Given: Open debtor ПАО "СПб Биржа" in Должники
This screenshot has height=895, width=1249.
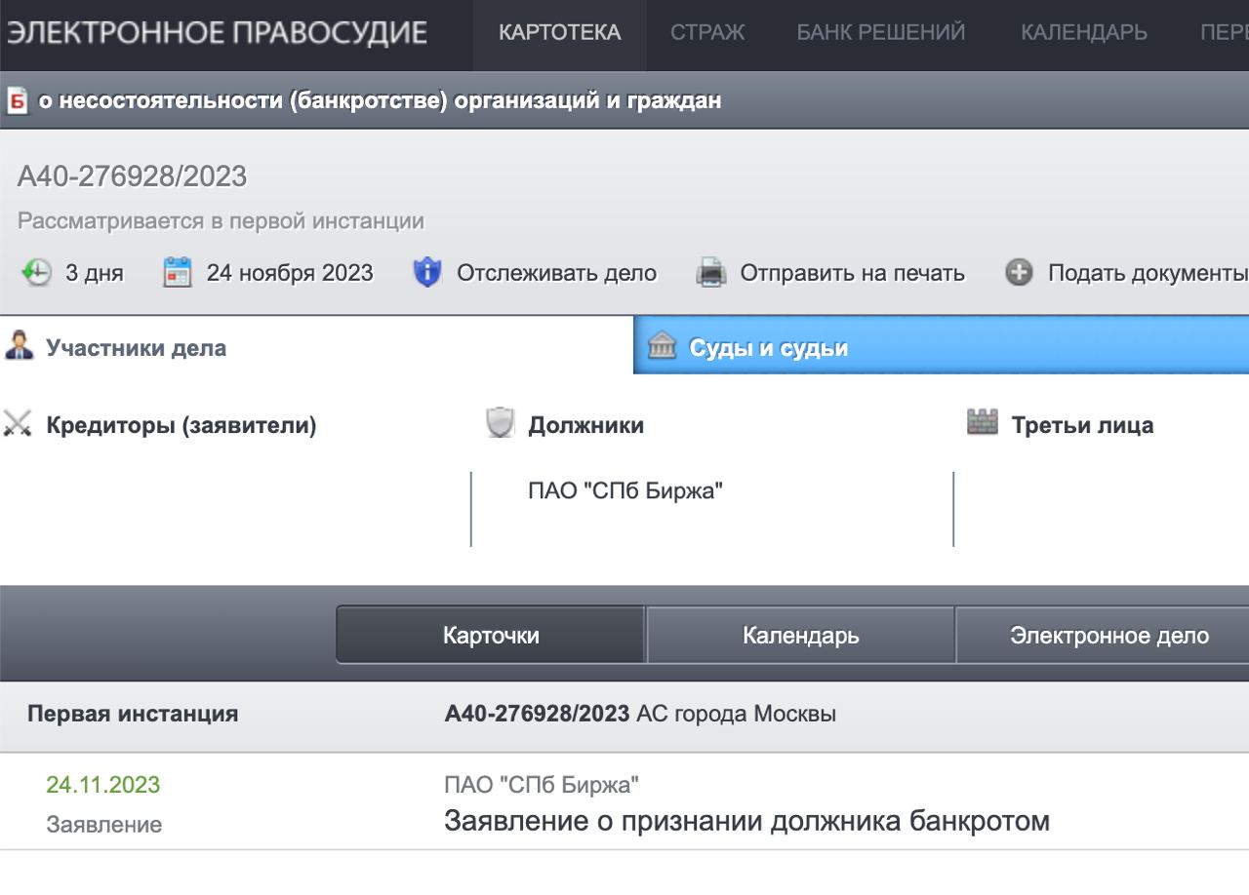Looking at the screenshot, I should pyautogui.click(x=625, y=490).
